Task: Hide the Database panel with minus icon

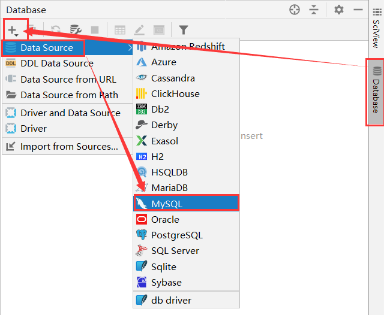Action: click(x=358, y=10)
